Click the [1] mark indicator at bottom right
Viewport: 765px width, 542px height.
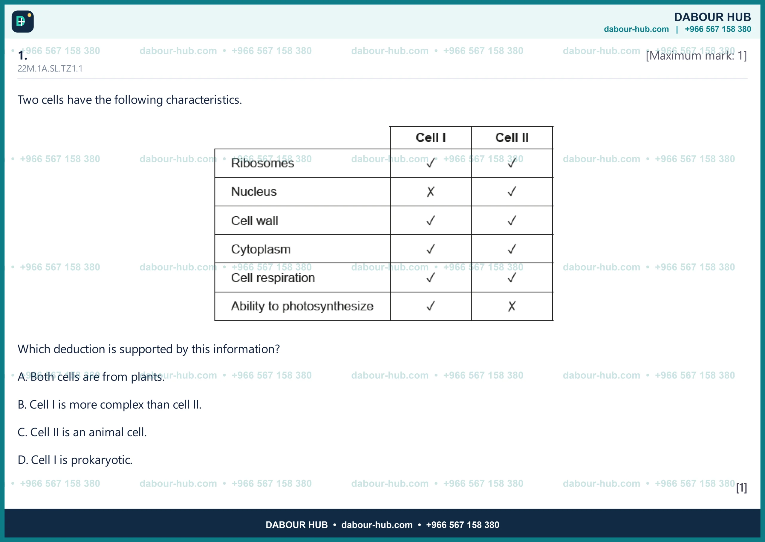point(742,488)
